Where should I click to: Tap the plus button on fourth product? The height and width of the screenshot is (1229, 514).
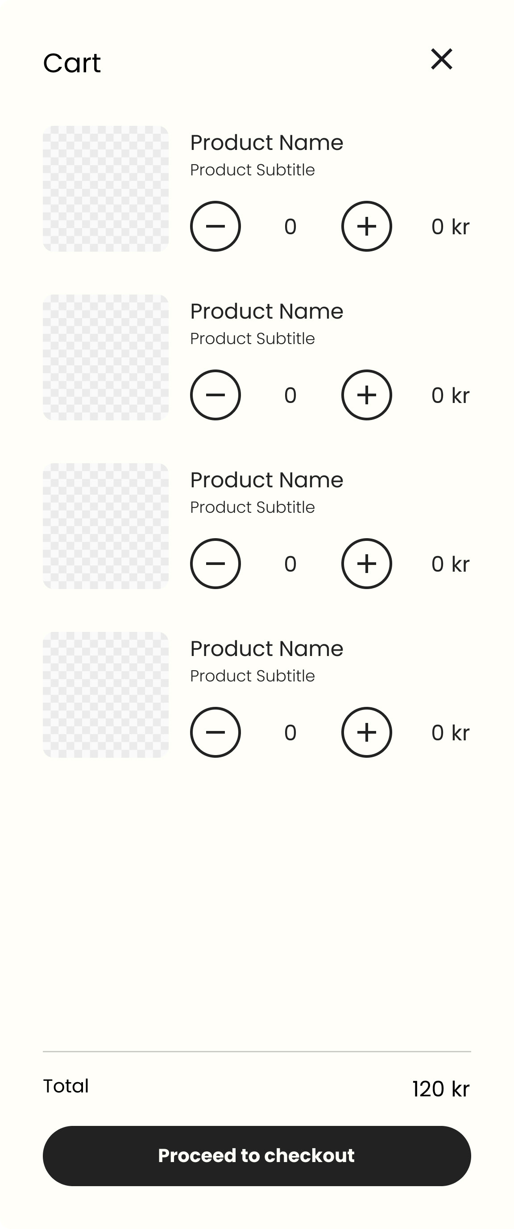click(x=367, y=732)
